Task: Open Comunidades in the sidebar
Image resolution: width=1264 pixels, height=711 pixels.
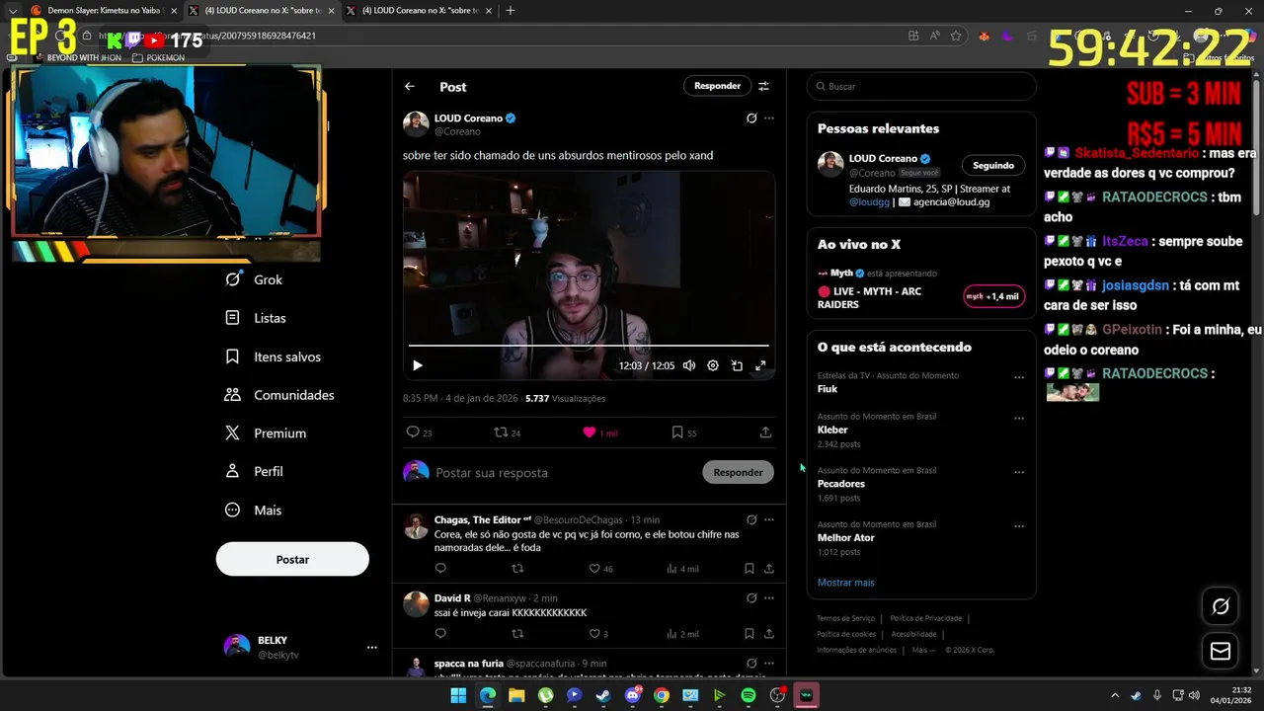Action: (279, 395)
